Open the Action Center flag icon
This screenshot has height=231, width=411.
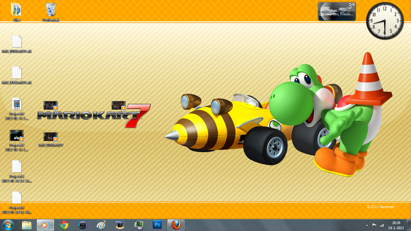pos(374,225)
